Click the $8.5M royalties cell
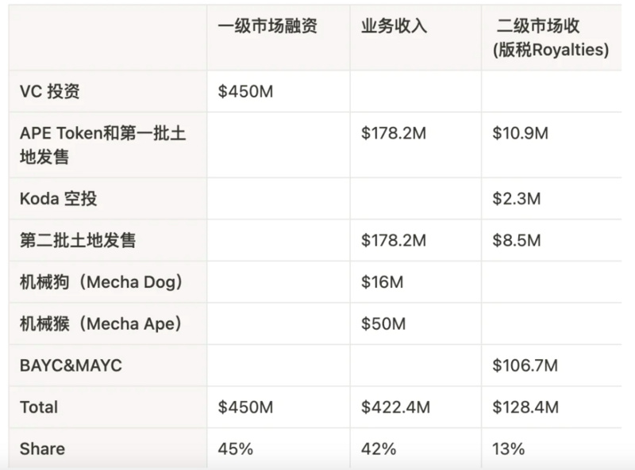 [x=517, y=239]
